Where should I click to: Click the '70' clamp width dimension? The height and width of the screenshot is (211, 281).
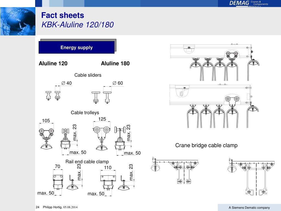pyautogui.click(x=58, y=166)
